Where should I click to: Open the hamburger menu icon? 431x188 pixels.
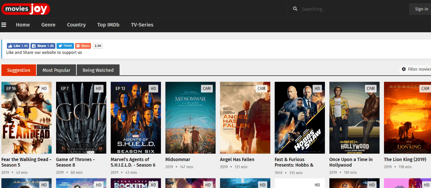(x=4, y=25)
